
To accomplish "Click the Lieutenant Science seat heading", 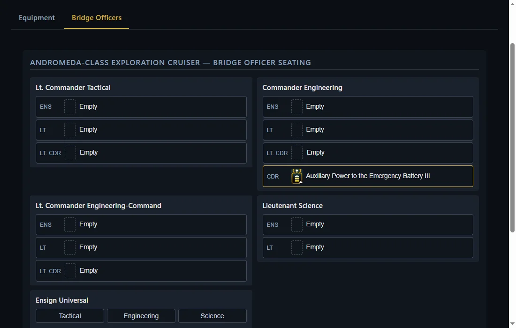I will coord(292,205).
